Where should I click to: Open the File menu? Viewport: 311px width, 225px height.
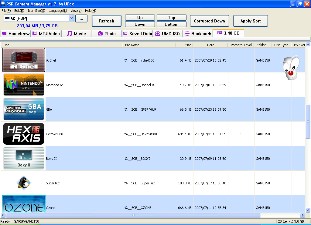pyautogui.click(x=6, y=11)
